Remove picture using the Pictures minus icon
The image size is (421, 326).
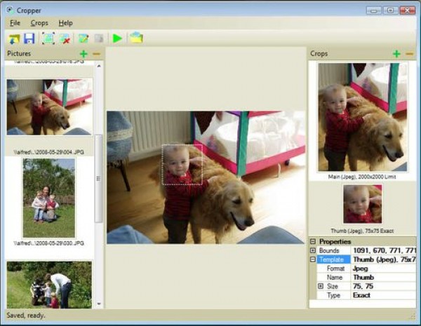pos(96,54)
